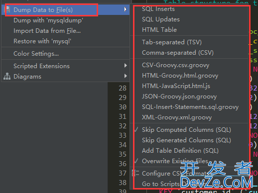Image resolution: width=258 pixels, height=193 pixels.
Task: Expand the Diagrams submenu arrow
Action: (126, 76)
